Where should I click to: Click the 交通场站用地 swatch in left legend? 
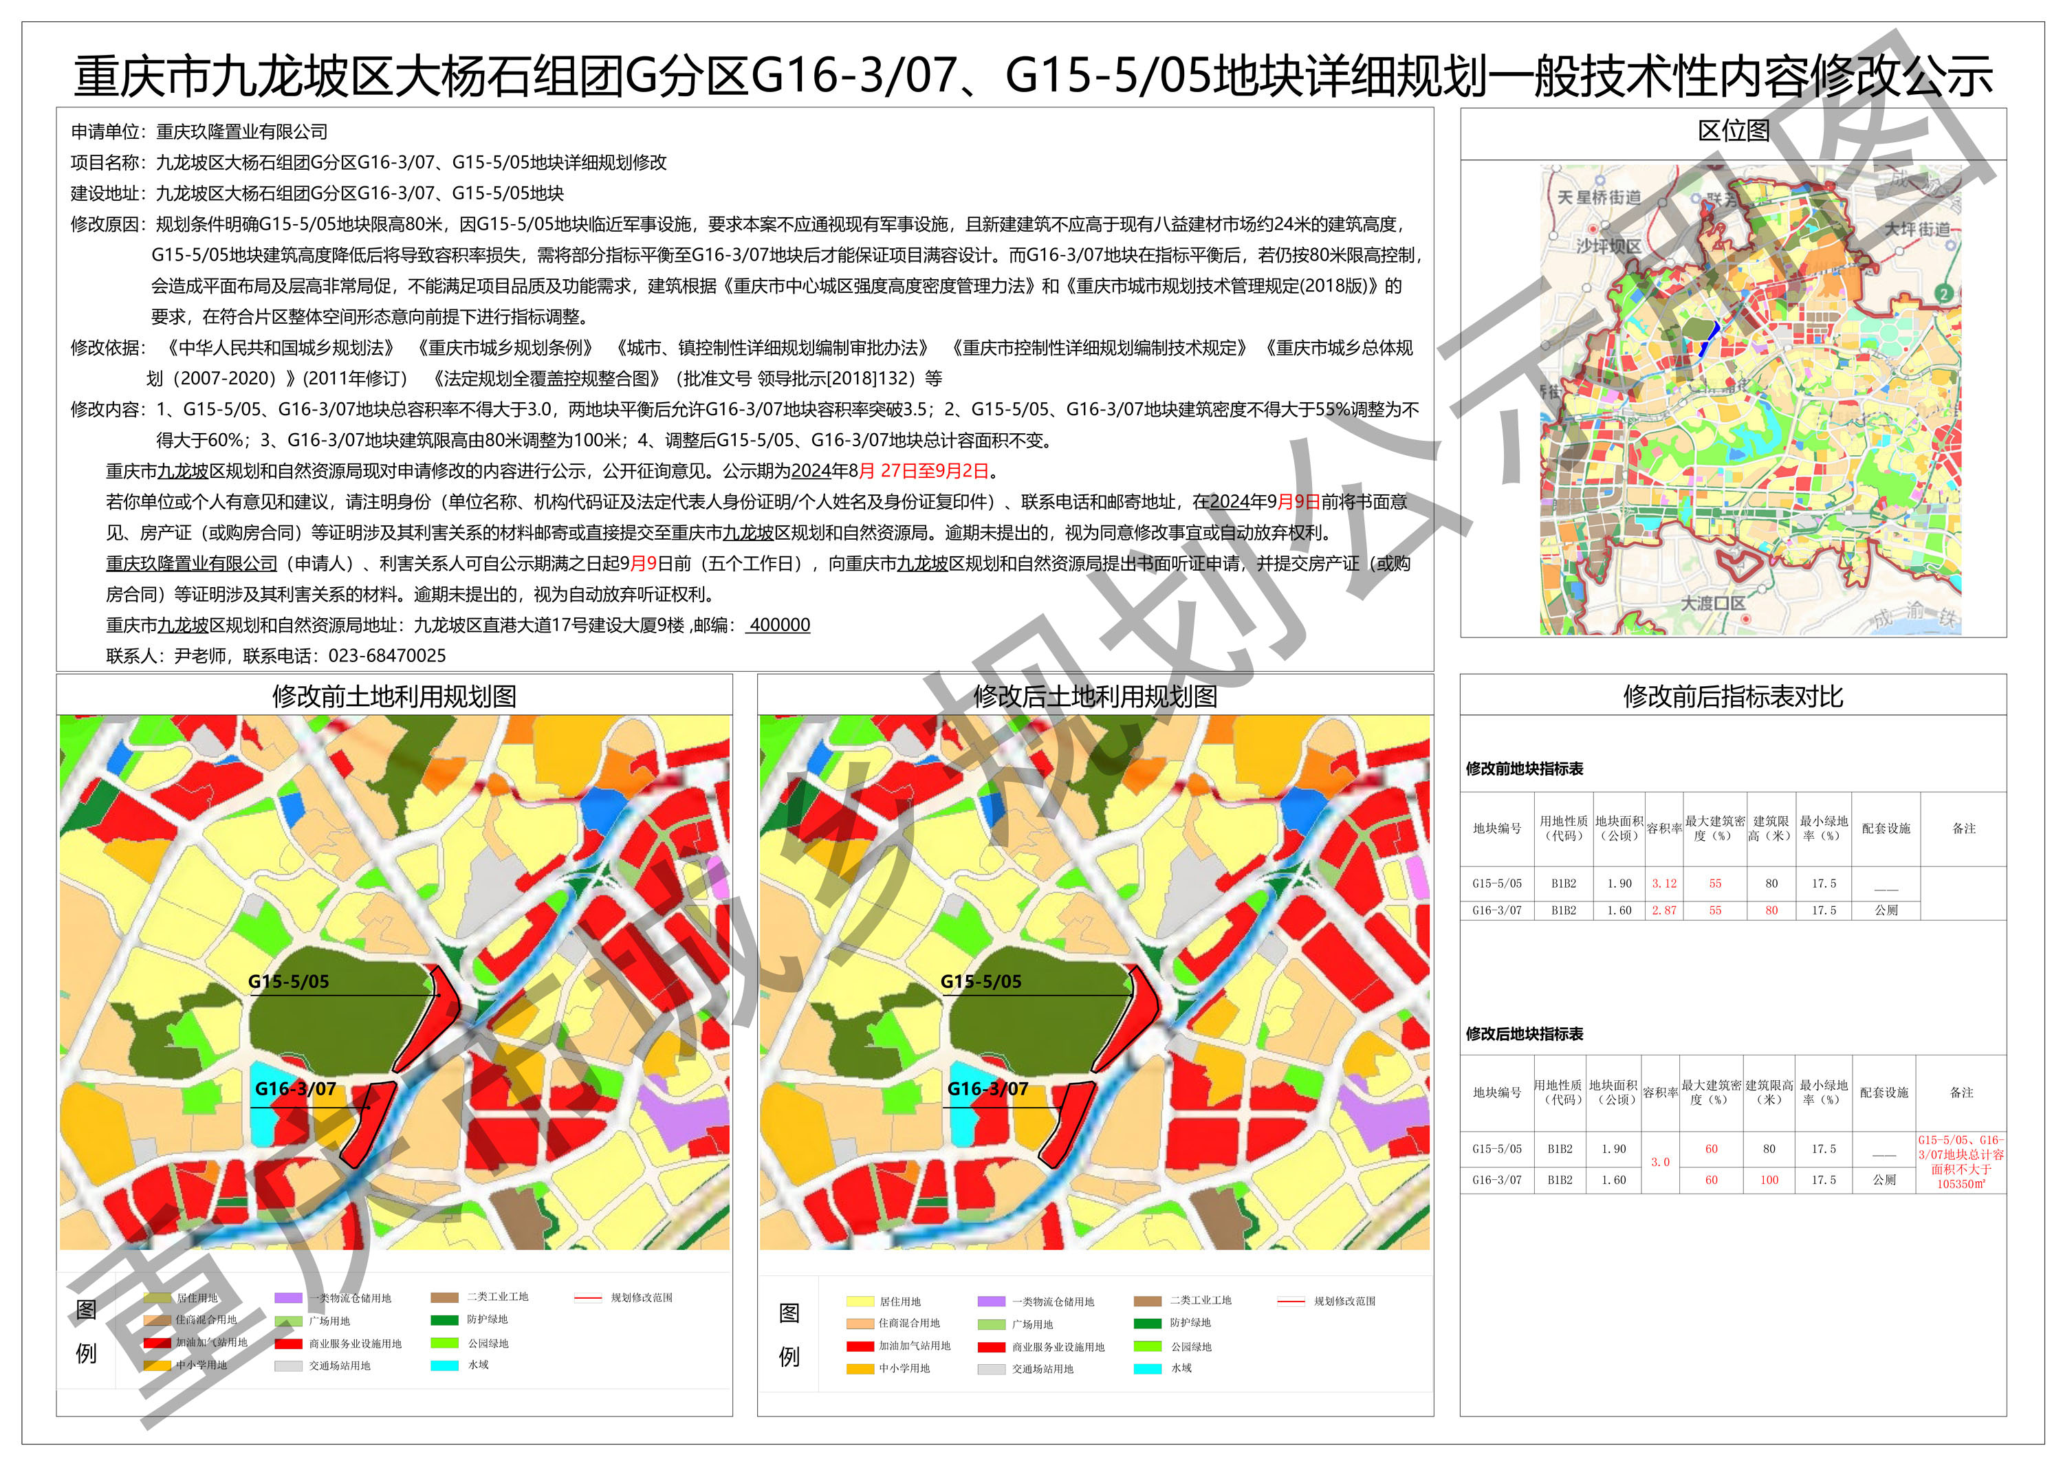(288, 1365)
